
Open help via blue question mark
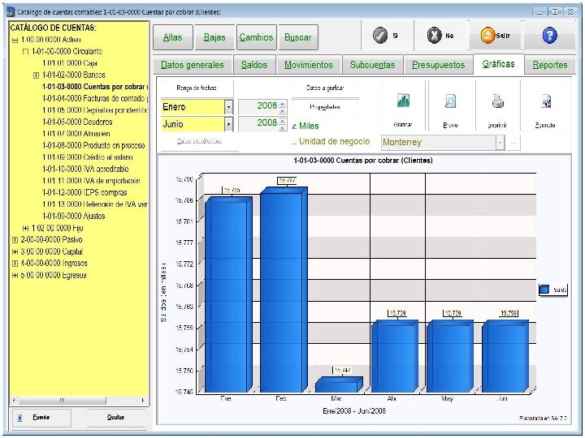pyautogui.click(x=549, y=36)
